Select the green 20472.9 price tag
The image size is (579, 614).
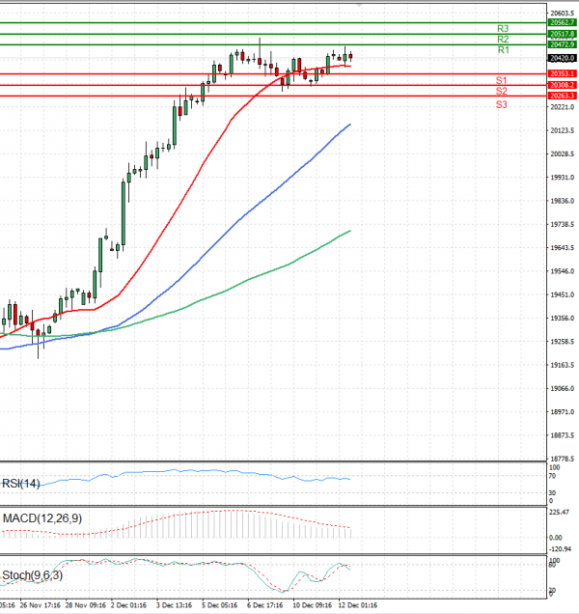[x=563, y=44]
